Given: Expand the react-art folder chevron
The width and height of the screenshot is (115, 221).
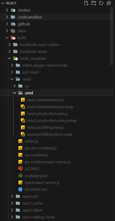Looking at the screenshot, I should pos(12,197).
